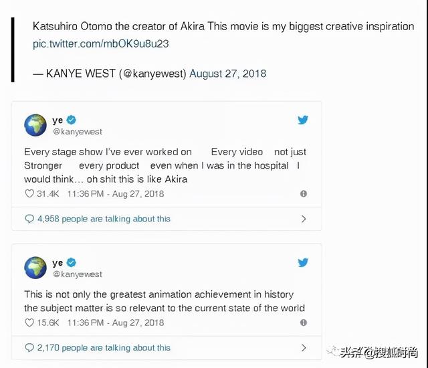Click 11:36 PM timestamp on second tweet
428x368 pixels.
point(86,323)
